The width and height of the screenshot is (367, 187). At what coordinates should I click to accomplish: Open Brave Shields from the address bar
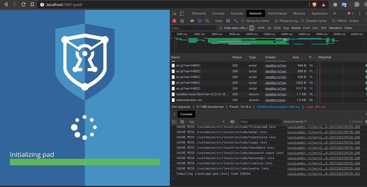pos(314,4)
